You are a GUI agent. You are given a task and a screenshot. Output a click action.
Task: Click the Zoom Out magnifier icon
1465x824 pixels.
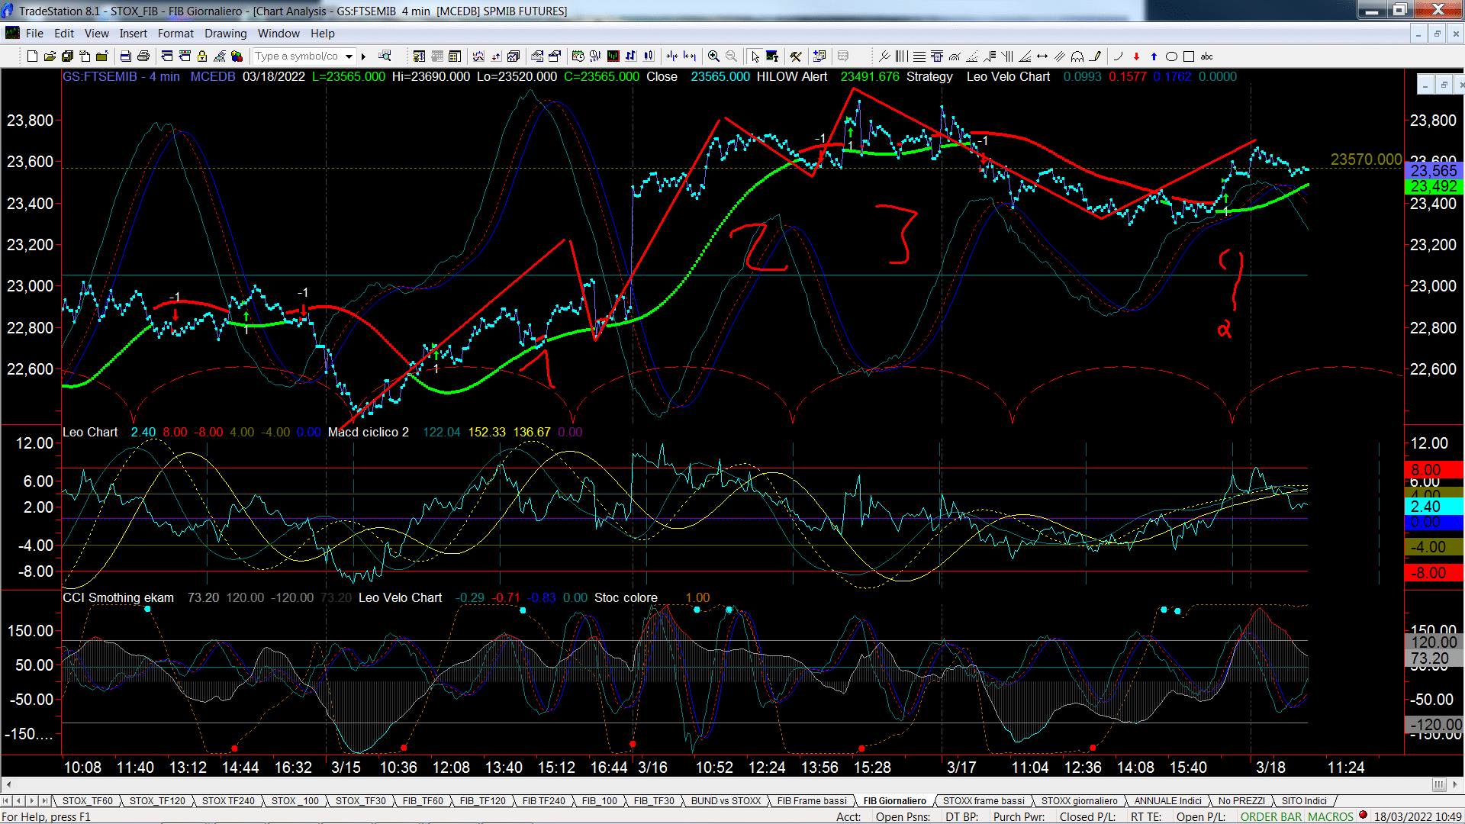click(732, 56)
